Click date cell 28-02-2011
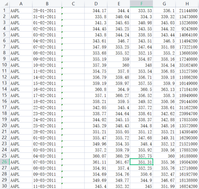This screenshot has height=189, width=199. [47, 132]
